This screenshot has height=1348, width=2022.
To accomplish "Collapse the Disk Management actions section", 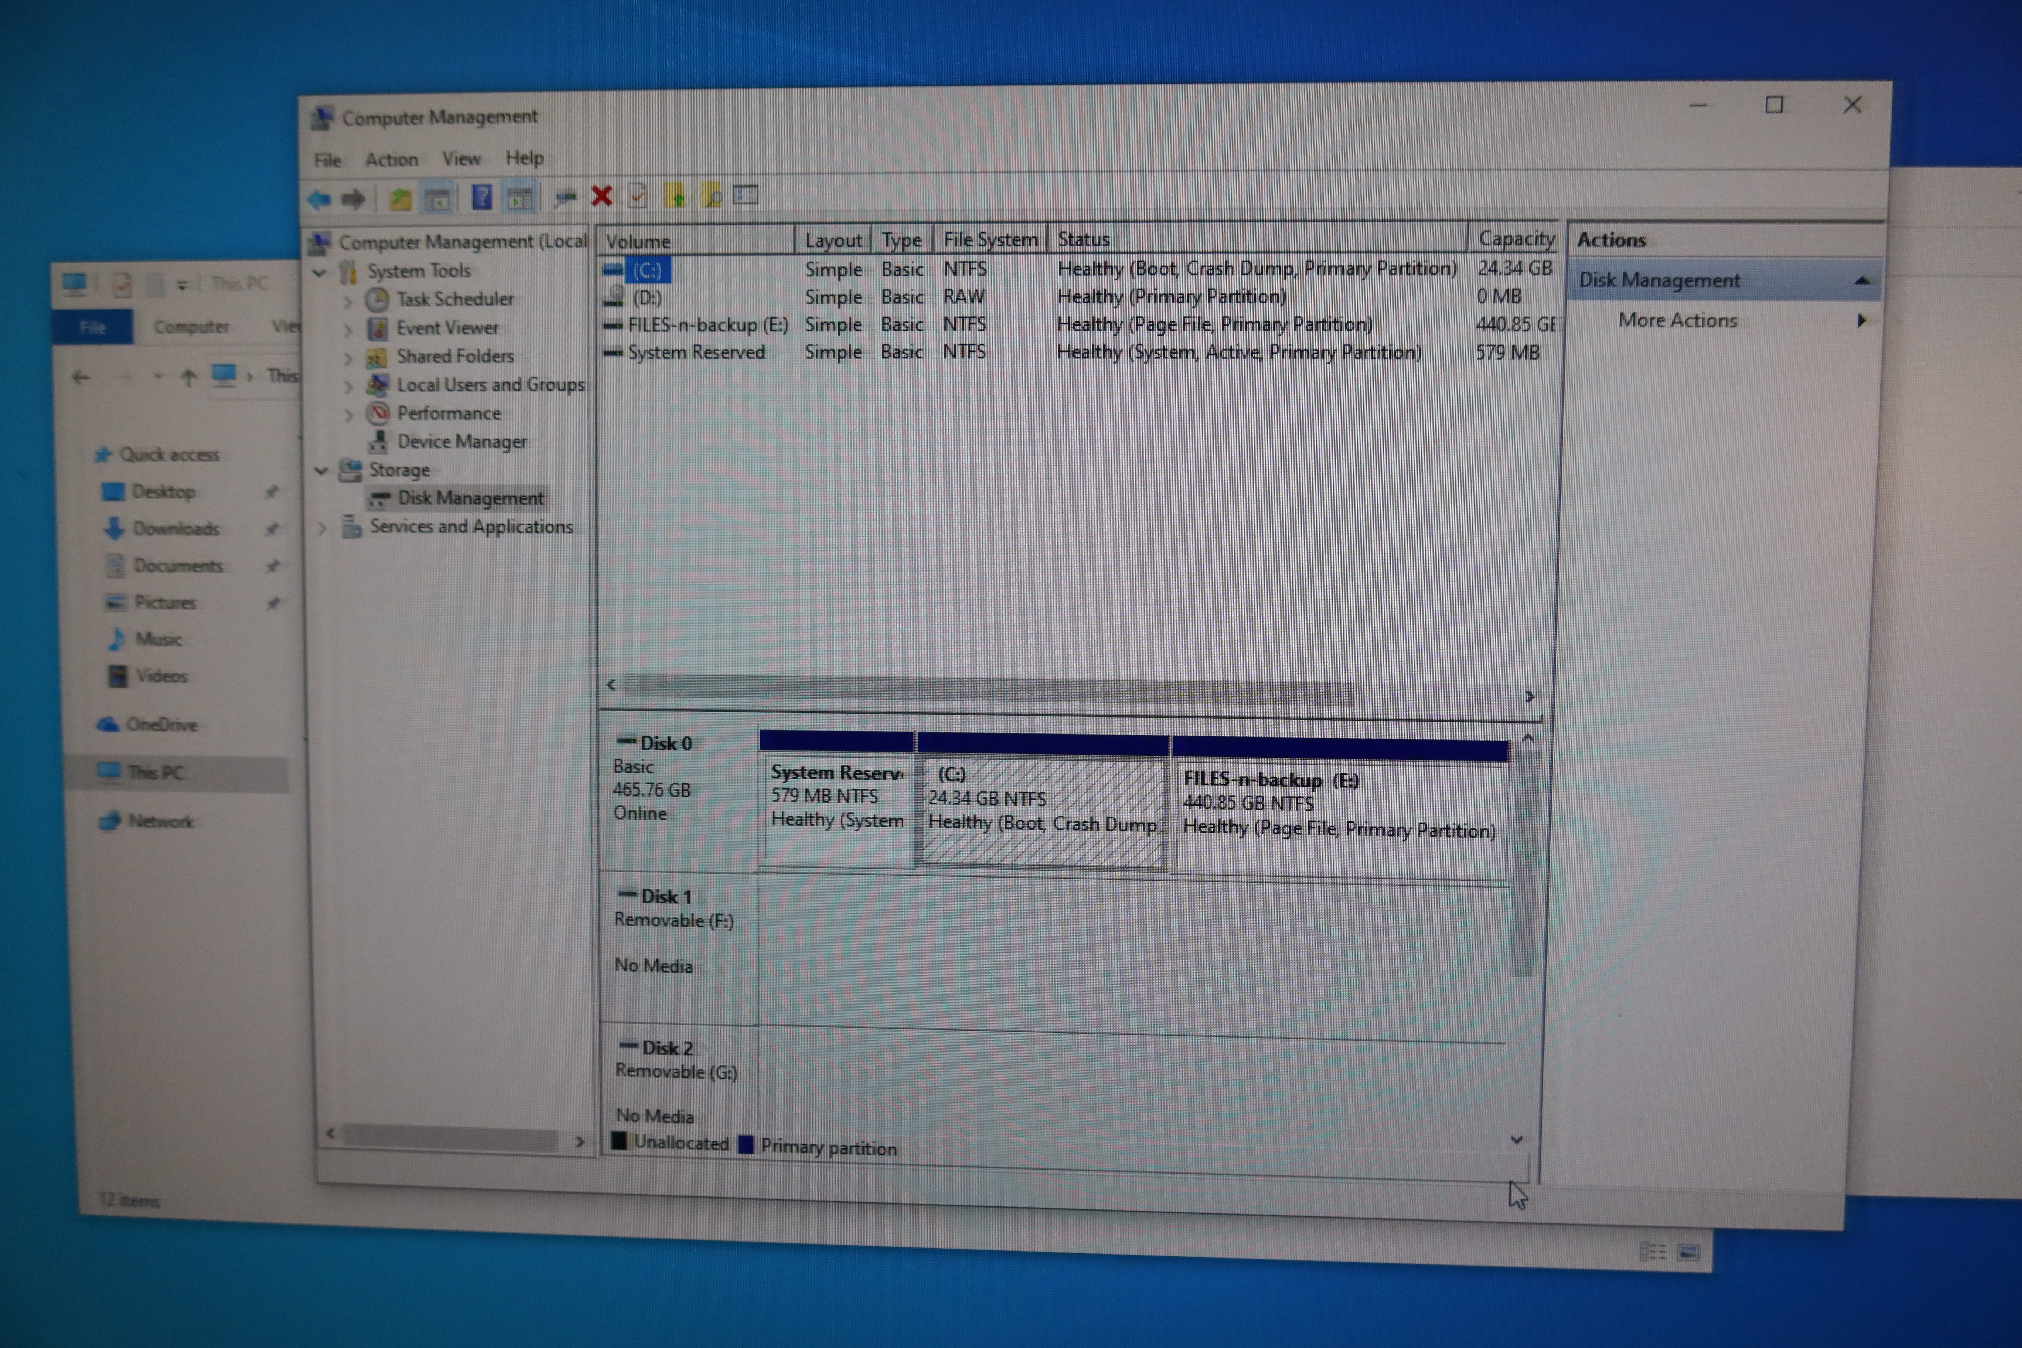I will pyautogui.click(x=1862, y=281).
